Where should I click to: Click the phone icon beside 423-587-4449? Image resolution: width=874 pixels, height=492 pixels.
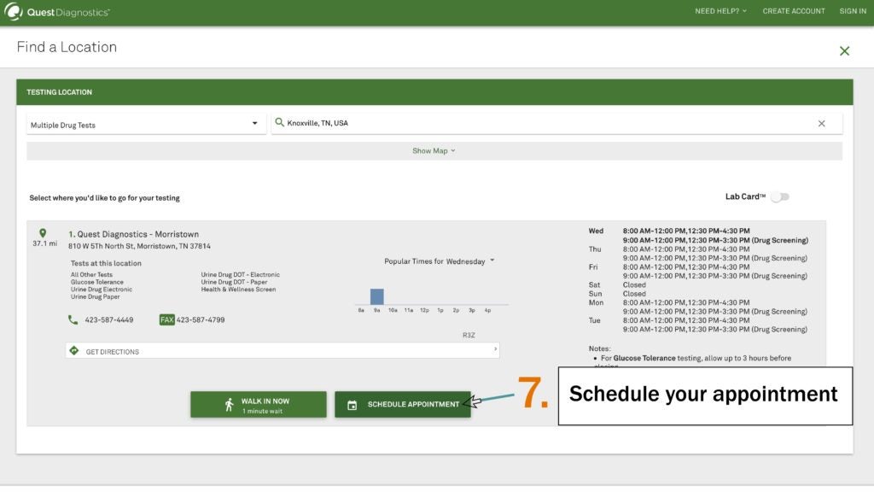[73, 319]
